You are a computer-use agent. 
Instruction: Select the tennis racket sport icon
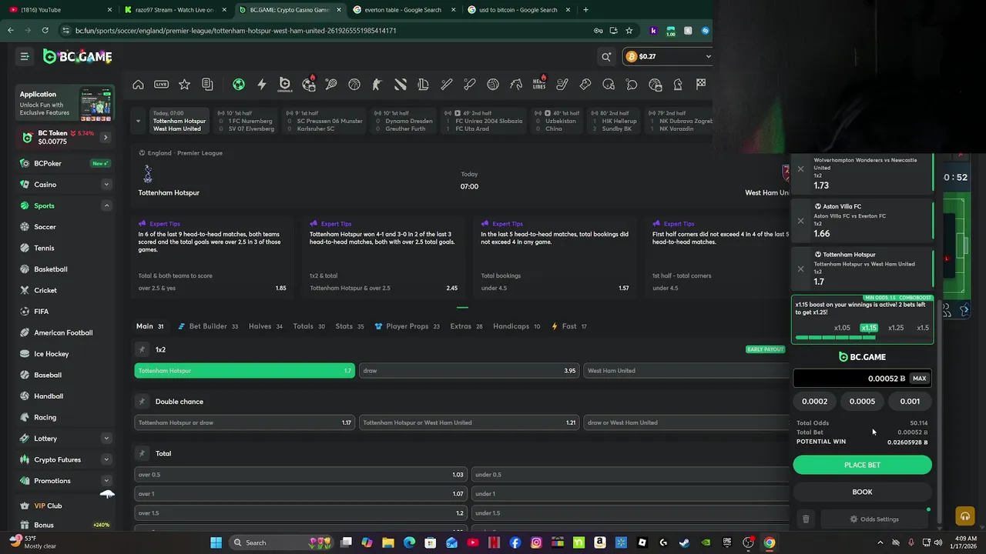point(331,85)
